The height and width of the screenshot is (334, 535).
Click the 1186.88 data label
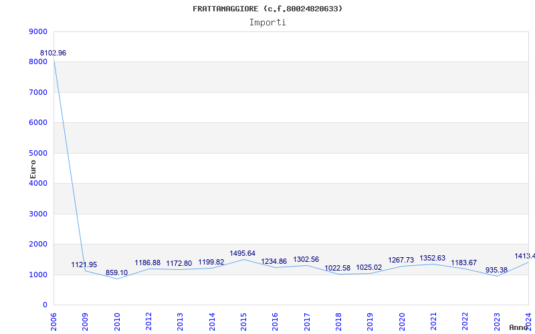click(147, 263)
